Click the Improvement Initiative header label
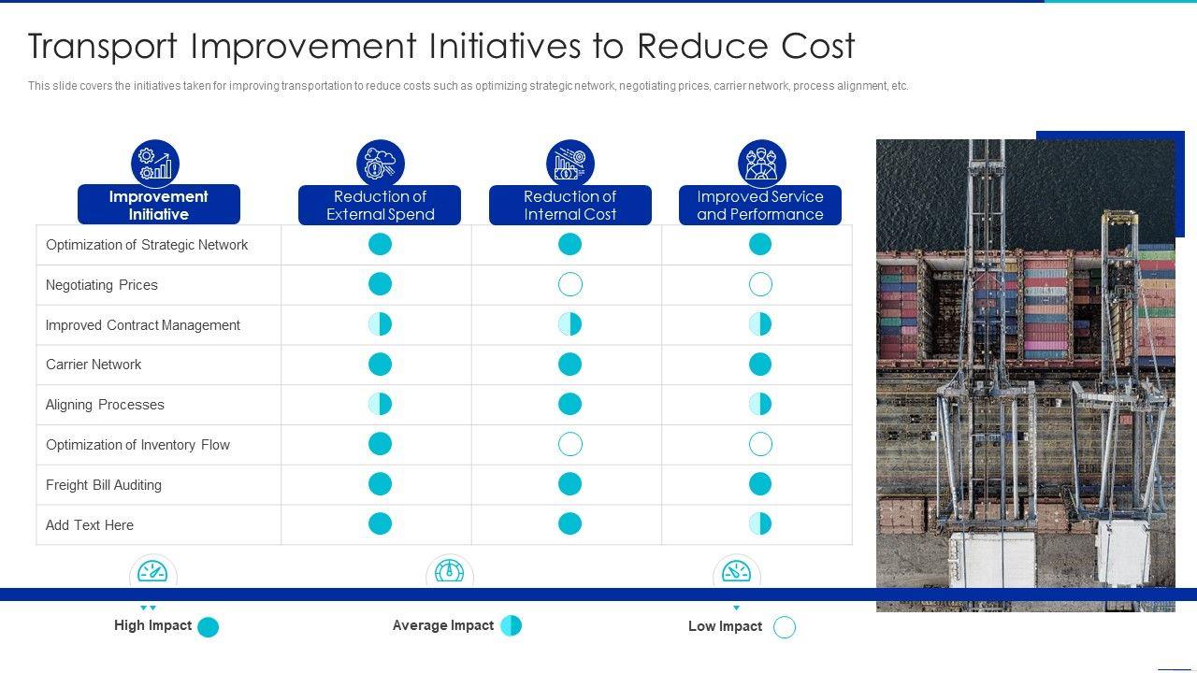The width and height of the screenshot is (1197, 673). coord(158,206)
